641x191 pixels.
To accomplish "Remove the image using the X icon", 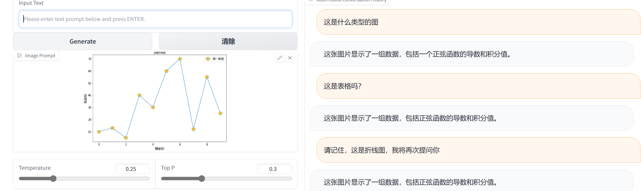I will [290, 58].
